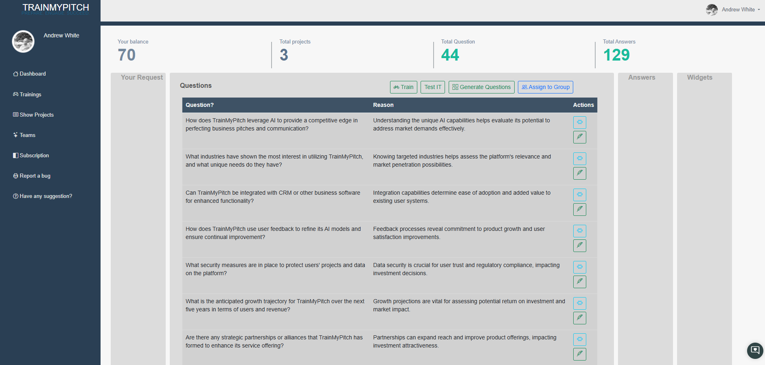Click Andrew White name in sidebar
Screen dimensions: 765x365
point(61,35)
